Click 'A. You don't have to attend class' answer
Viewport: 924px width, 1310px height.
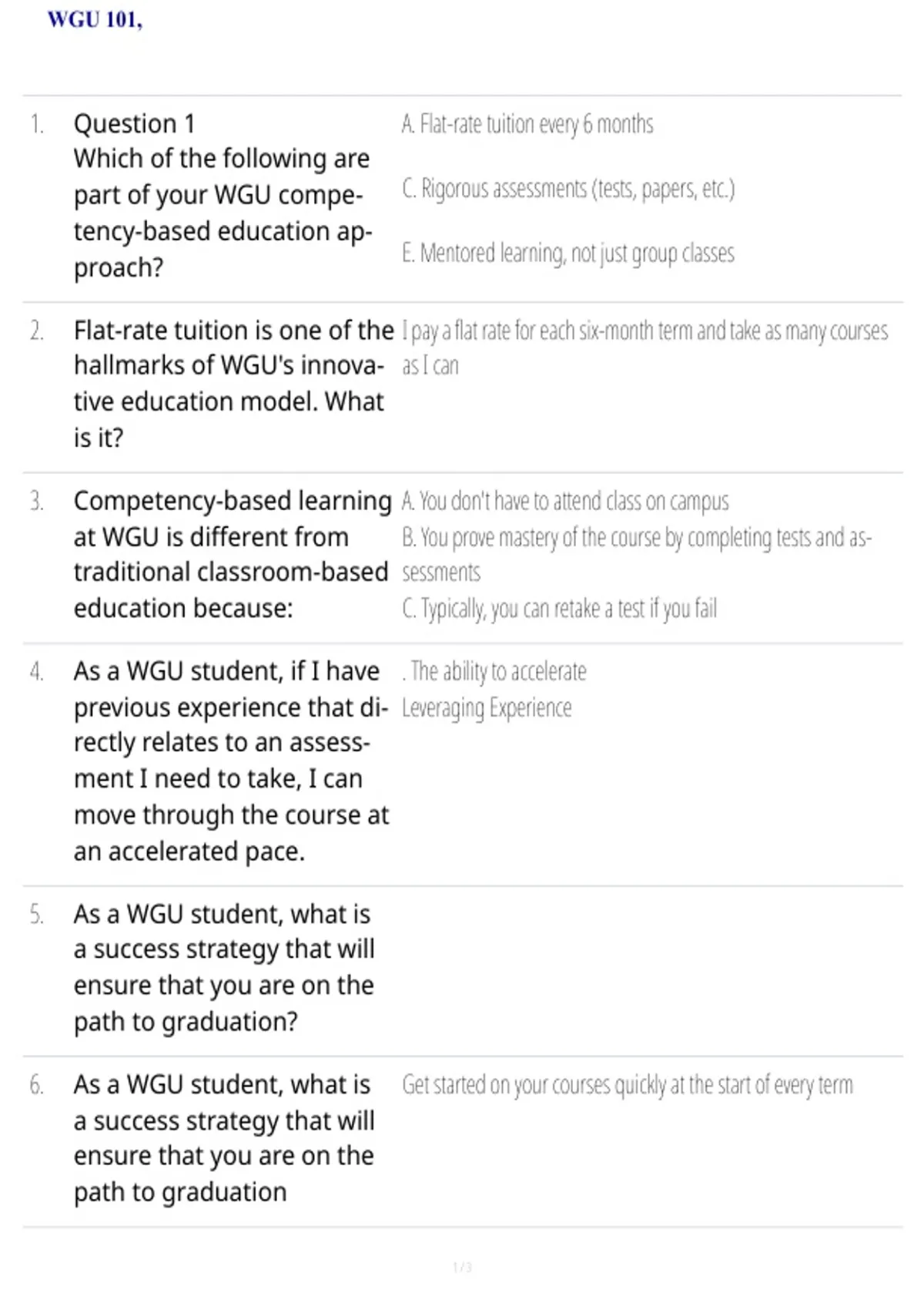coord(565,501)
